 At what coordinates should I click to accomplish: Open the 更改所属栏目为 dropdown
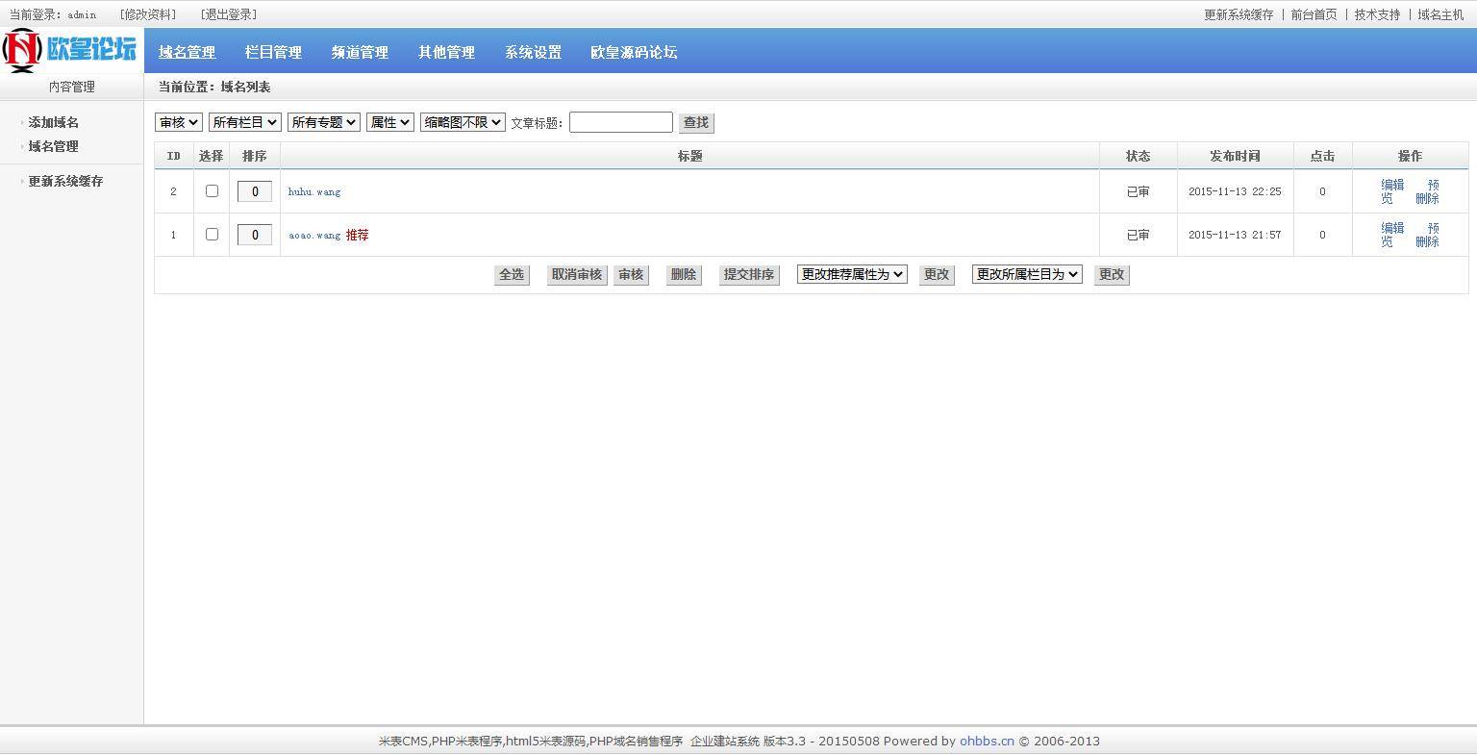(1026, 274)
